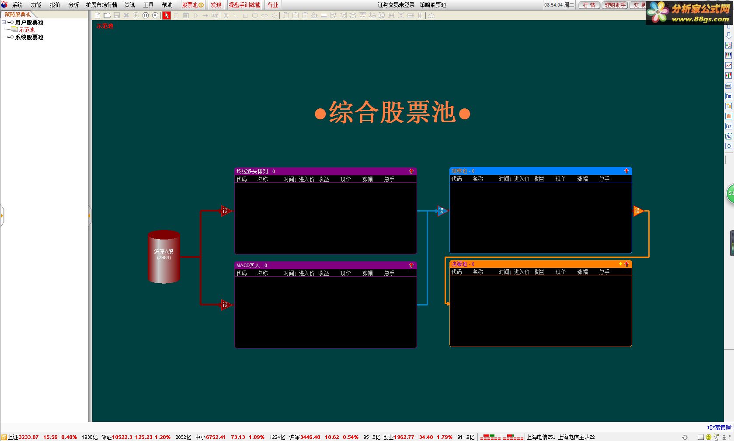Viewport: 734px width, 441px height.
Task: Click the red-green candlestick chart sidebar icon
Action: (x=728, y=75)
